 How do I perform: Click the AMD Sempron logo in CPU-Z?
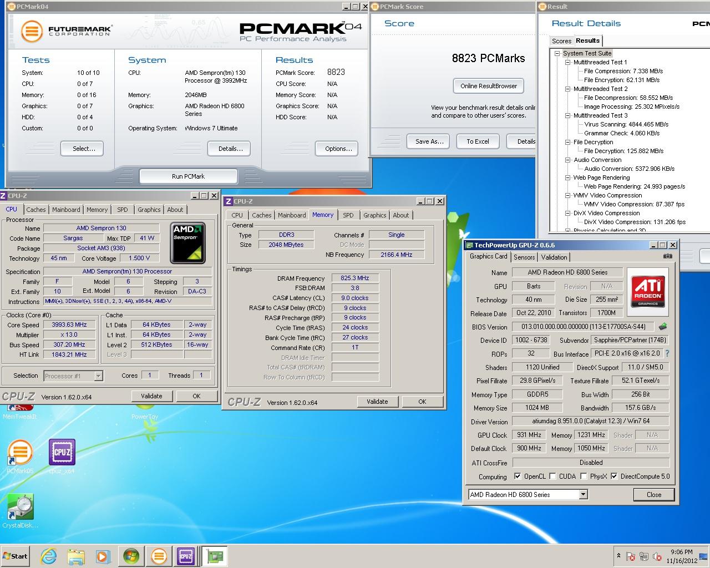188,242
